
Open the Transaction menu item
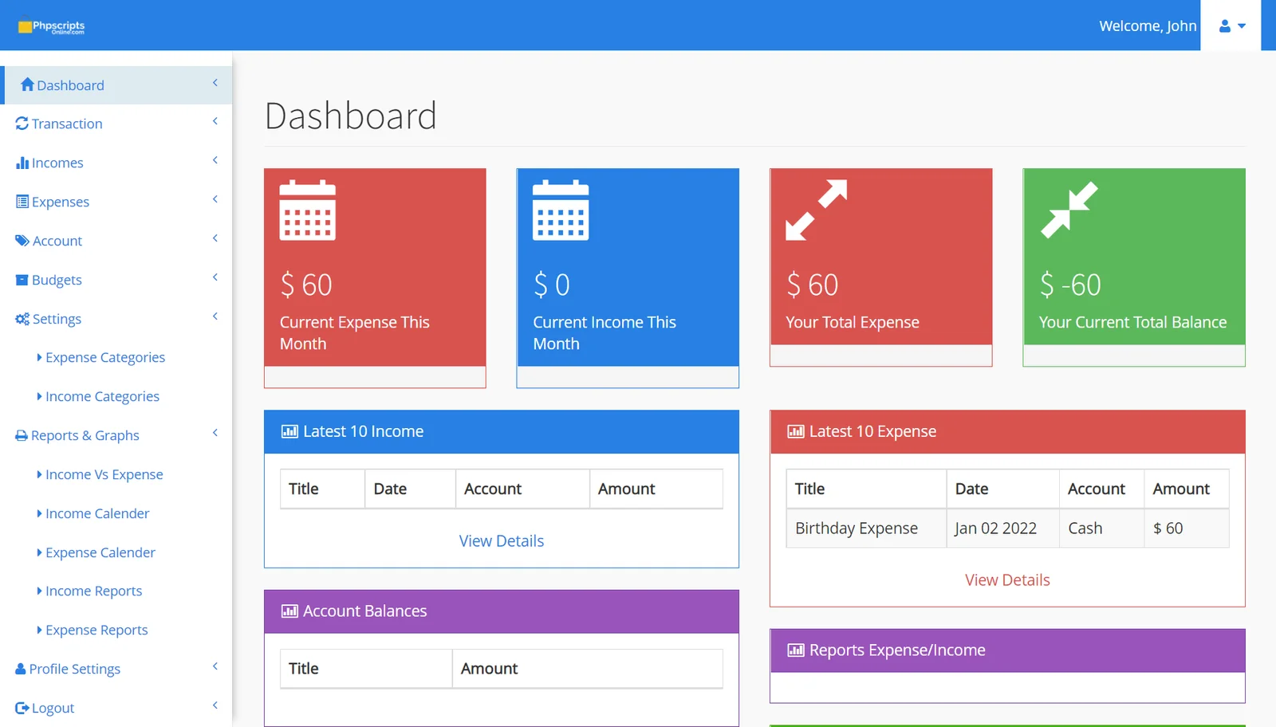[116, 124]
